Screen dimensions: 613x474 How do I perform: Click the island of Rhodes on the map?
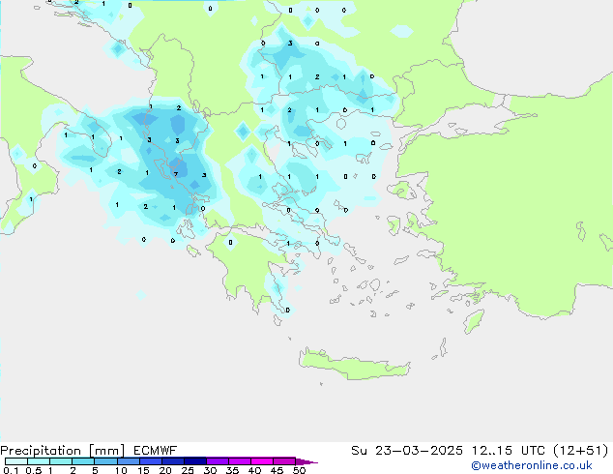(474, 321)
